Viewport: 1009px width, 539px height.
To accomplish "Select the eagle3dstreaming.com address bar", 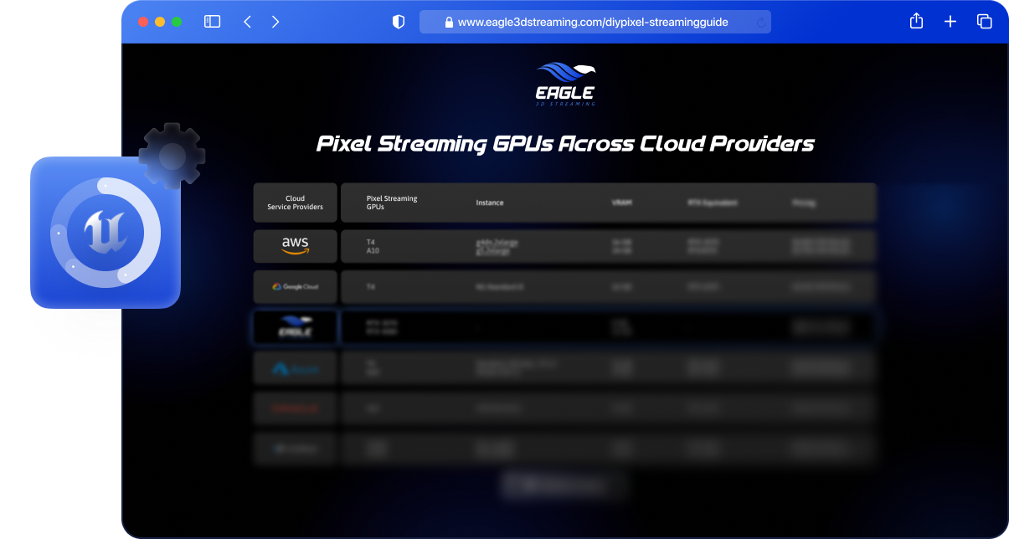I will (x=593, y=23).
